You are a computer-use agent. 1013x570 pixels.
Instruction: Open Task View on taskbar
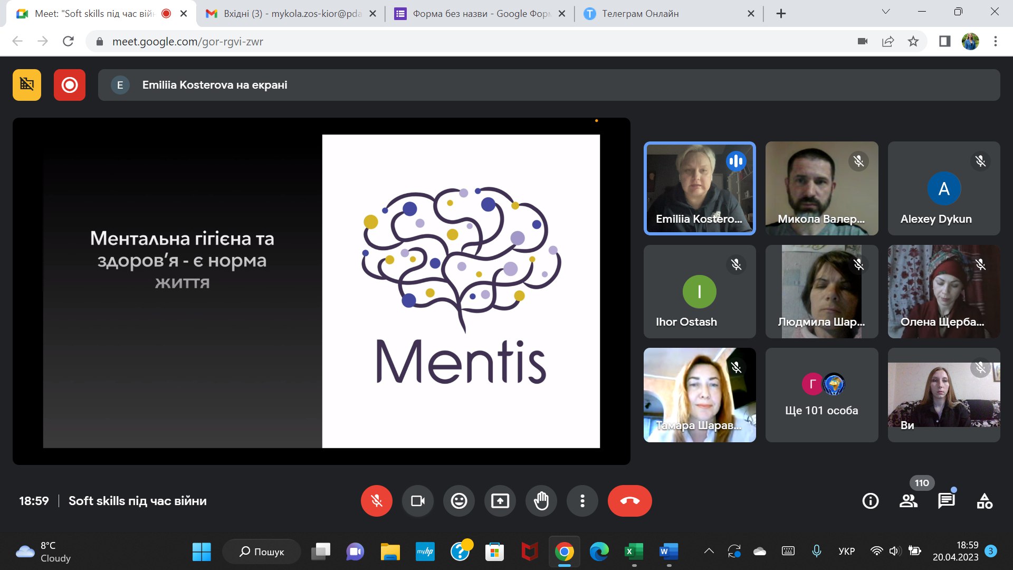click(321, 552)
